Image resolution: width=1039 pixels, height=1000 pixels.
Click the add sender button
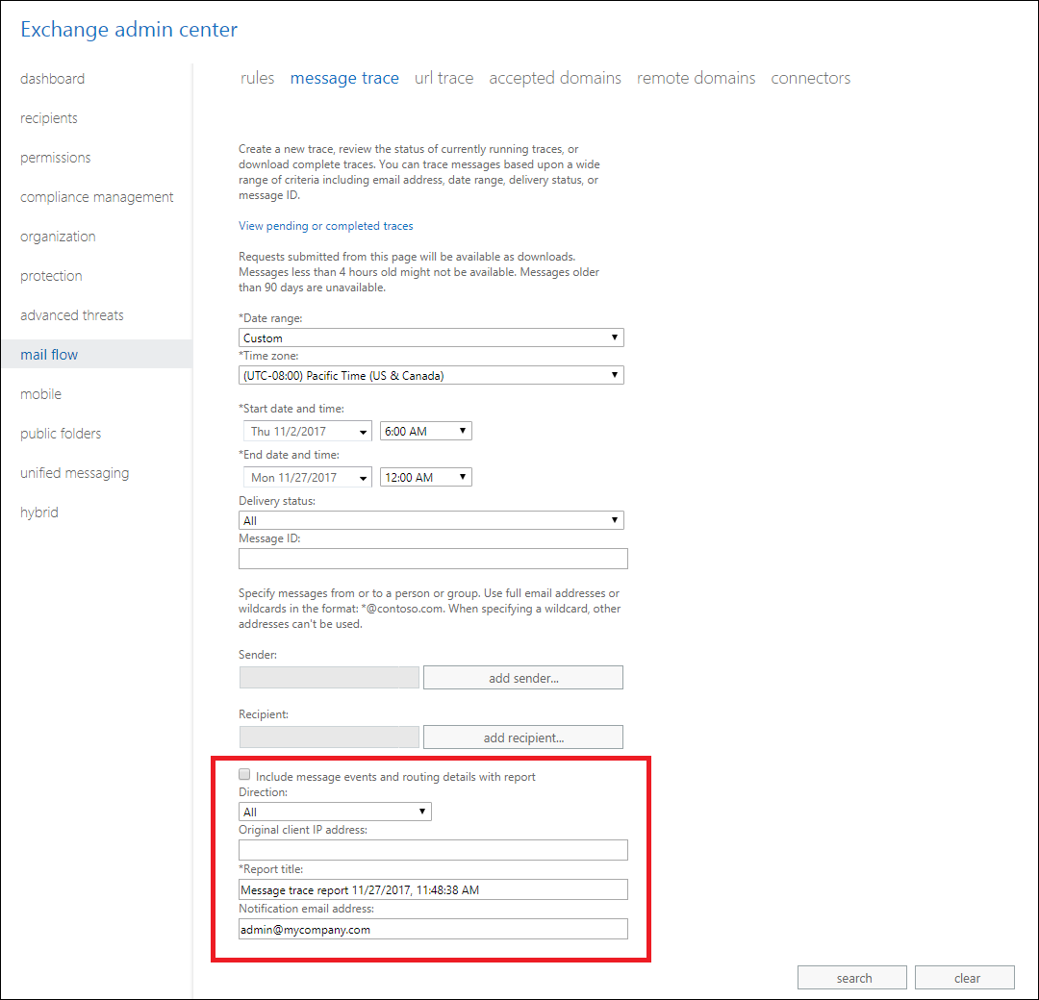click(522, 678)
